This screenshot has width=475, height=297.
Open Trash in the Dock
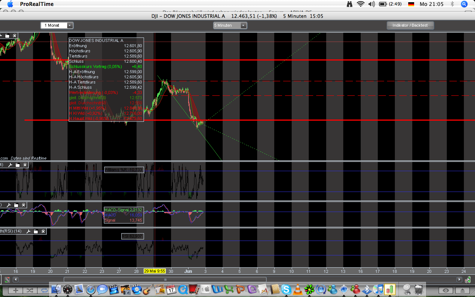pyautogui.click(x=418, y=289)
